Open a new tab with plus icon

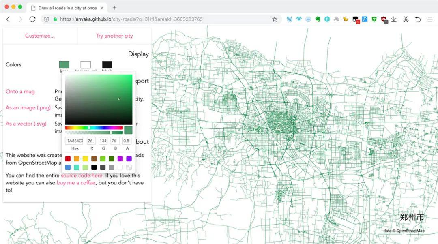coord(114,8)
